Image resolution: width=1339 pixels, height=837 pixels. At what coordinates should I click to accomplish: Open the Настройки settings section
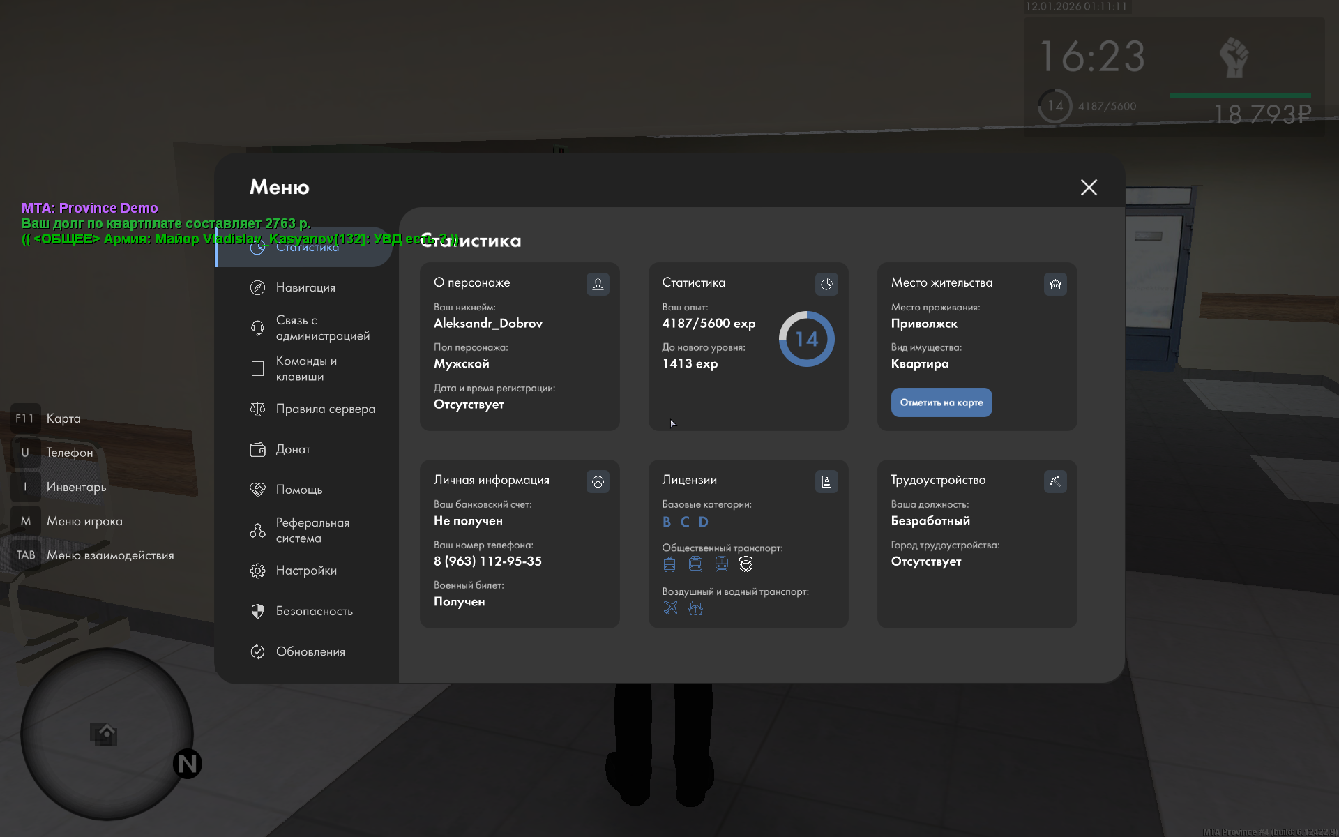pyautogui.click(x=305, y=571)
